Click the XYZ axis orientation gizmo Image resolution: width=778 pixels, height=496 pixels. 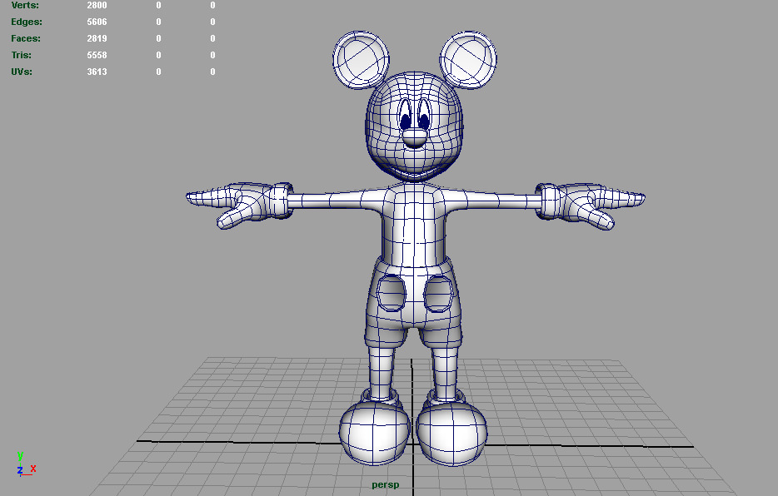(x=26, y=464)
